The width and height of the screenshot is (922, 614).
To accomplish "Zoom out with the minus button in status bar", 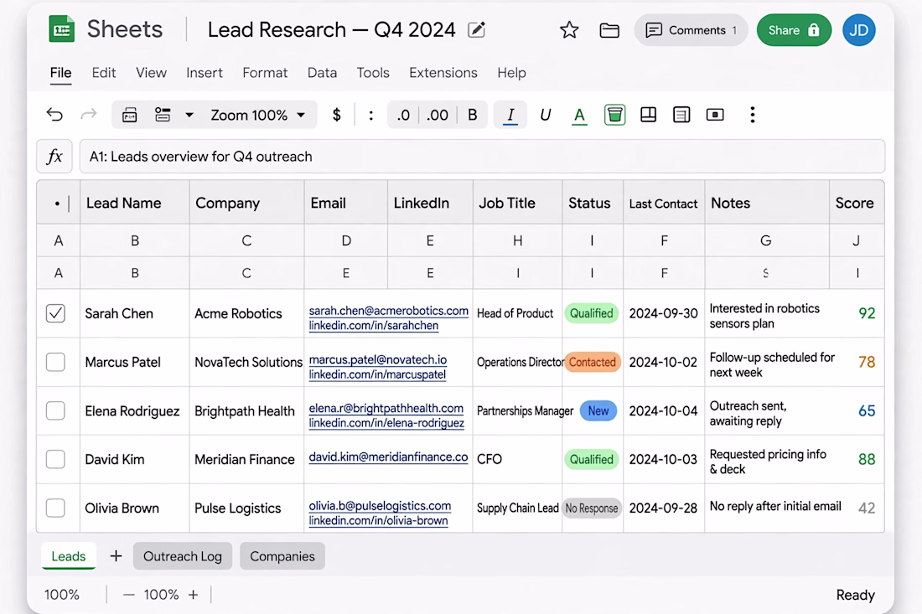I will pos(129,595).
